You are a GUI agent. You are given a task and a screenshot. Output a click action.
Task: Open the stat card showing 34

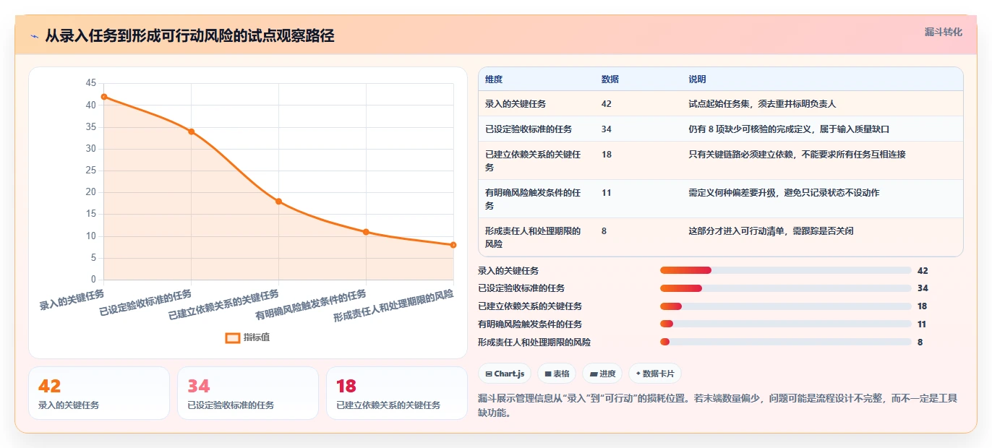pyautogui.click(x=248, y=393)
